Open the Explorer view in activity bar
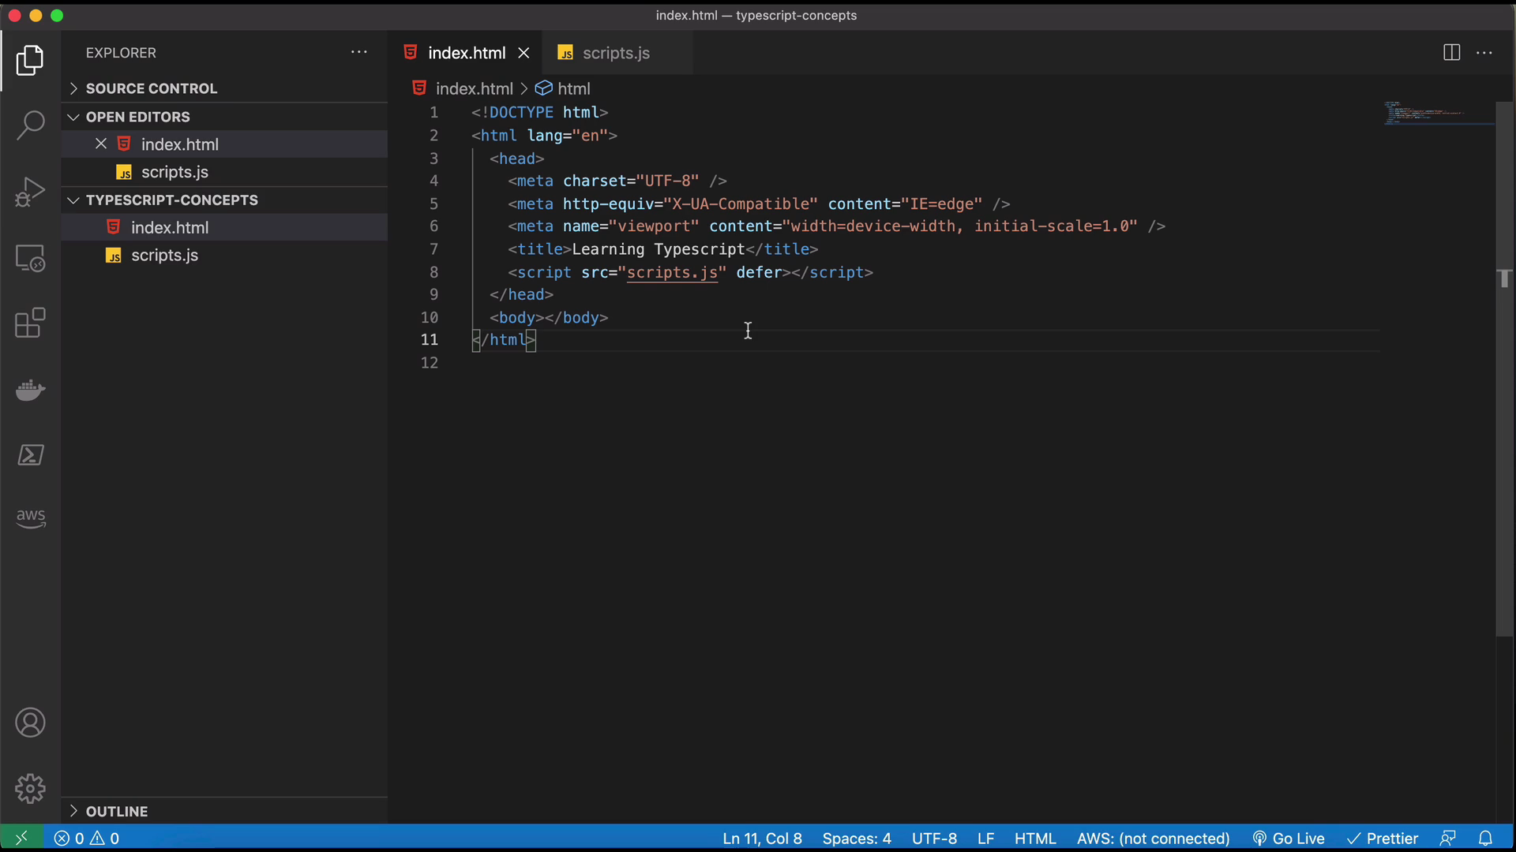 pyautogui.click(x=30, y=60)
